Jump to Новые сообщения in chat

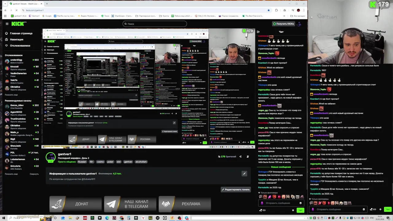(x=281, y=167)
